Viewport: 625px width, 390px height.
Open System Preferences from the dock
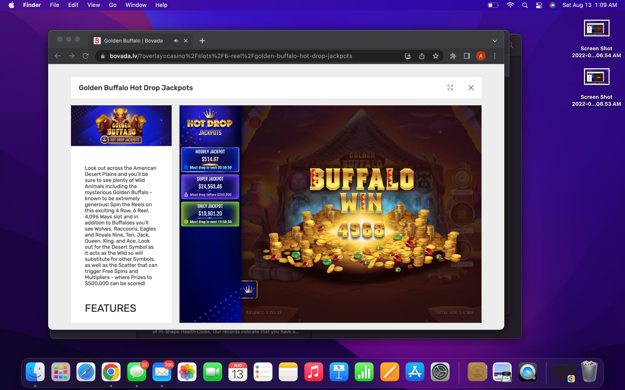tap(440, 372)
